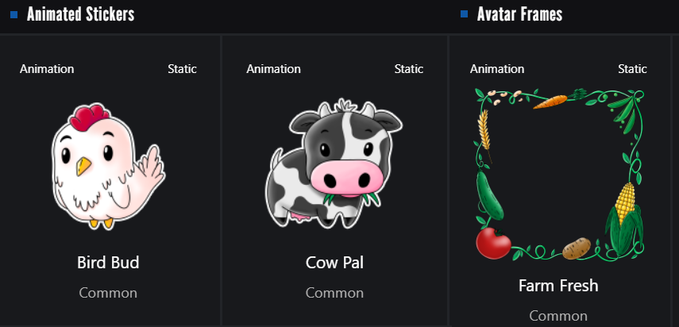Select Static for the Cow Pal sticker

(x=409, y=69)
